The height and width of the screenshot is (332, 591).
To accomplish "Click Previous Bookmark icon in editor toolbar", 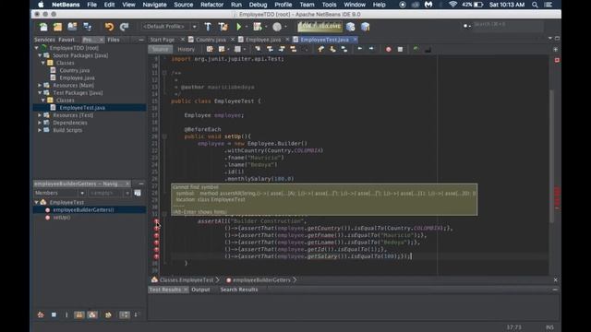I will click(320, 49).
